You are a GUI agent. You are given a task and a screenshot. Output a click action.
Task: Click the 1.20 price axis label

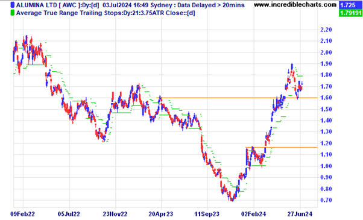pyautogui.click(x=326, y=143)
